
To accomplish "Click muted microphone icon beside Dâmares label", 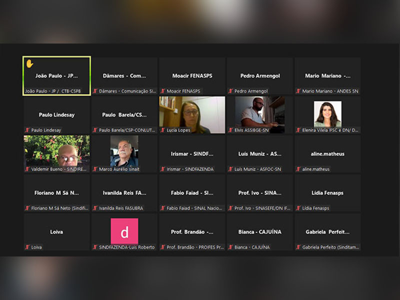I will tap(95, 91).
